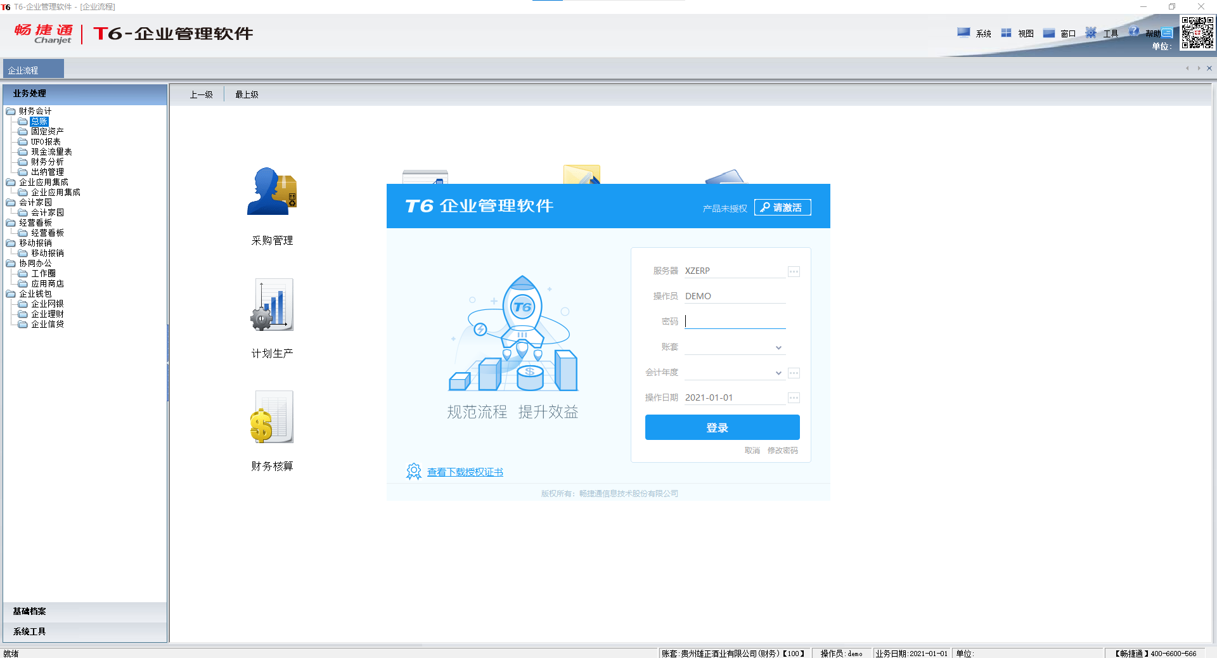1217x658 pixels.
Task: Click the 系统 menu icon
Action: [x=963, y=33]
